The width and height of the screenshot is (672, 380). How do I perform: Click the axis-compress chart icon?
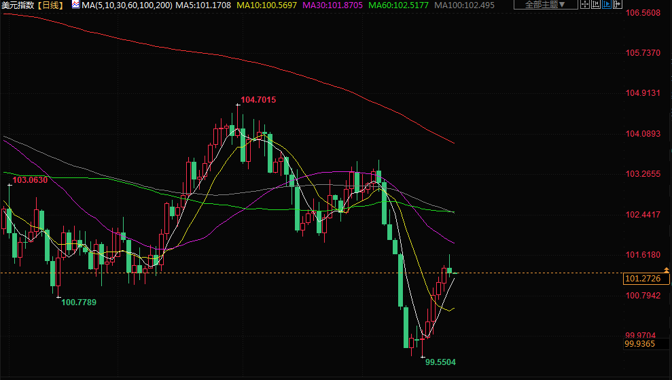click(x=596, y=5)
